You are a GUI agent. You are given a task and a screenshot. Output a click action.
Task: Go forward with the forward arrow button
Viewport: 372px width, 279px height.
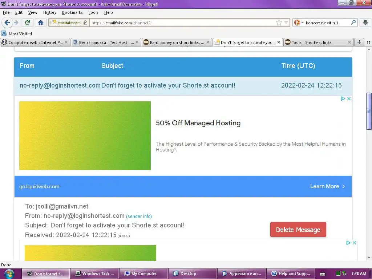16,23
